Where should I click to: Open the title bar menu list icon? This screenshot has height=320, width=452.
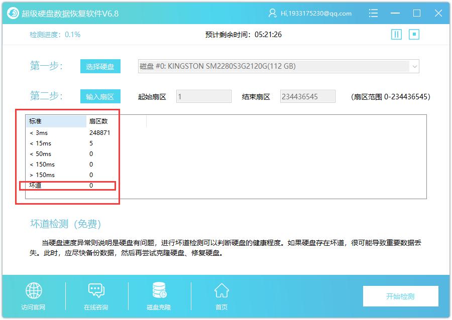pos(373,14)
